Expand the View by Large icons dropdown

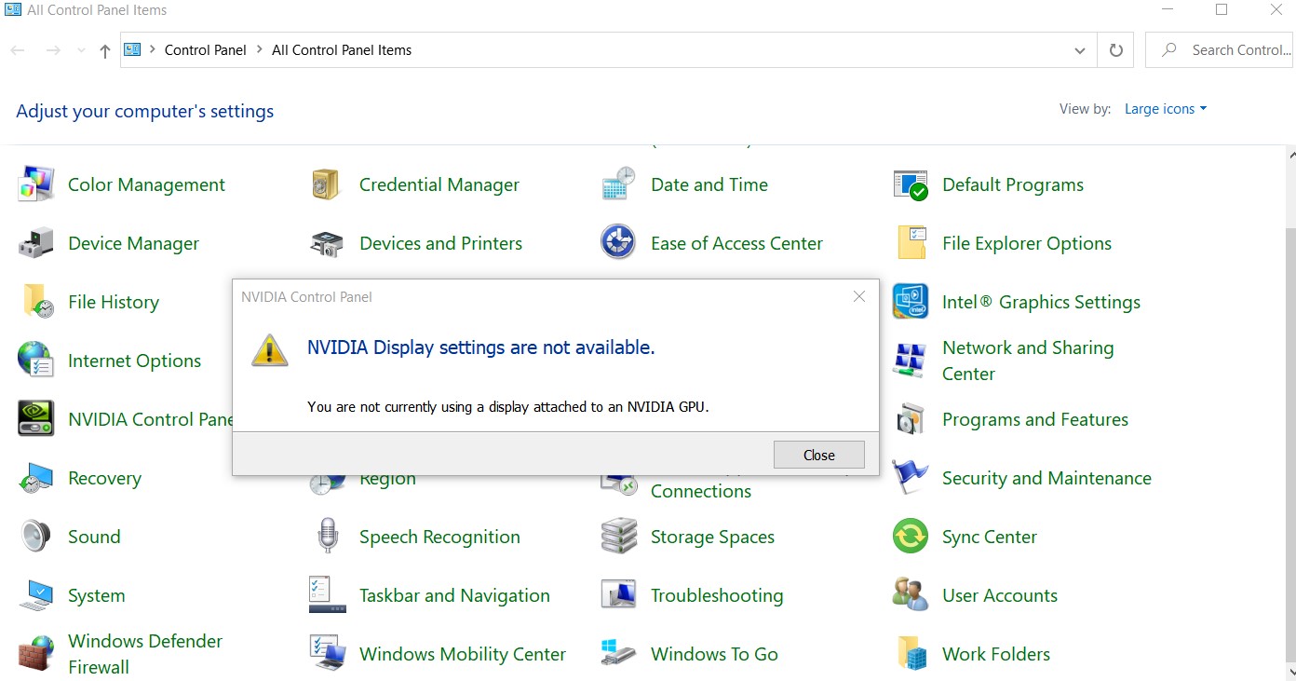pyautogui.click(x=1165, y=109)
